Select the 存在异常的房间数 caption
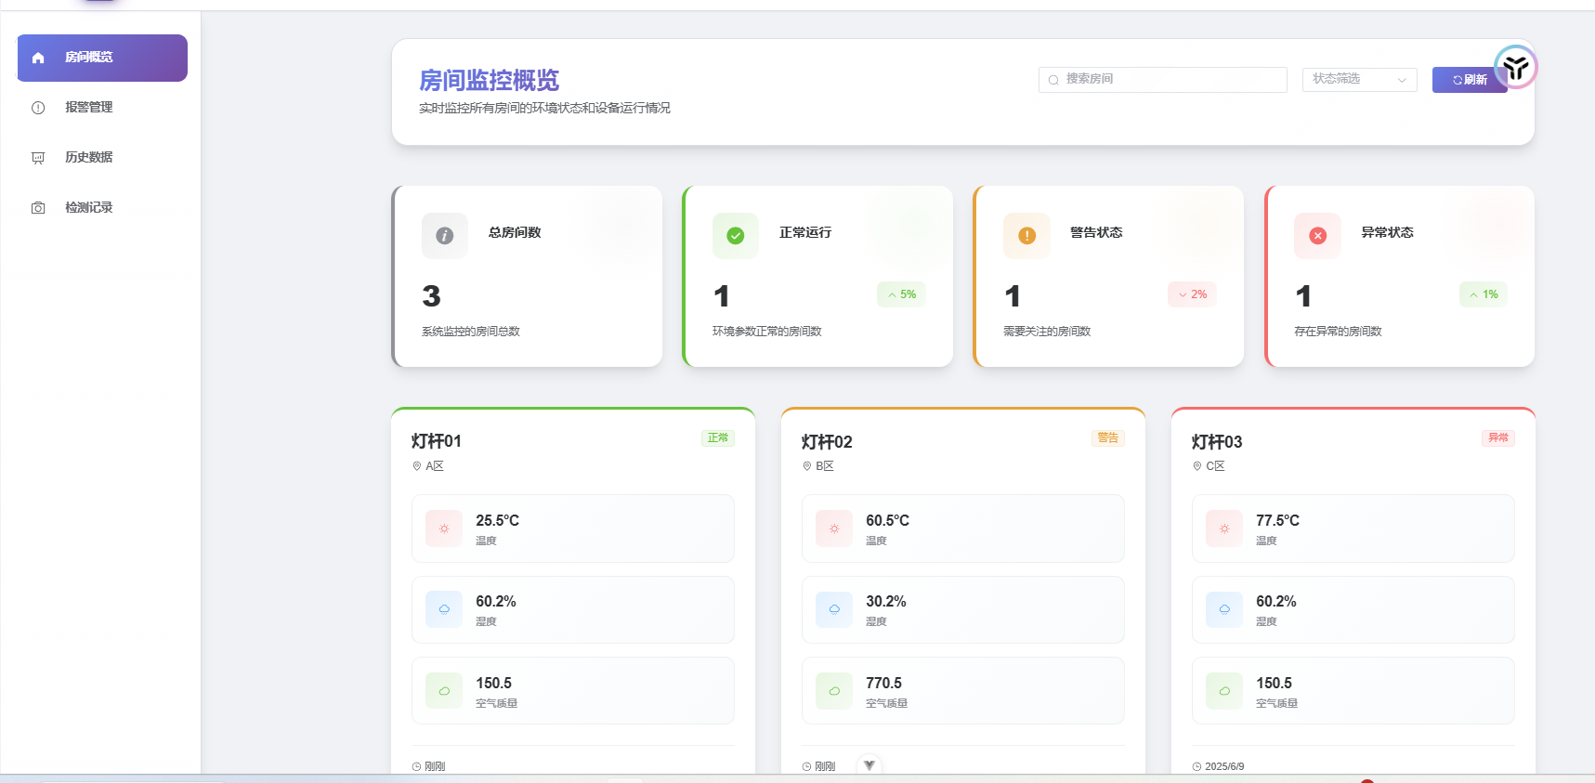 (x=1338, y=332)
